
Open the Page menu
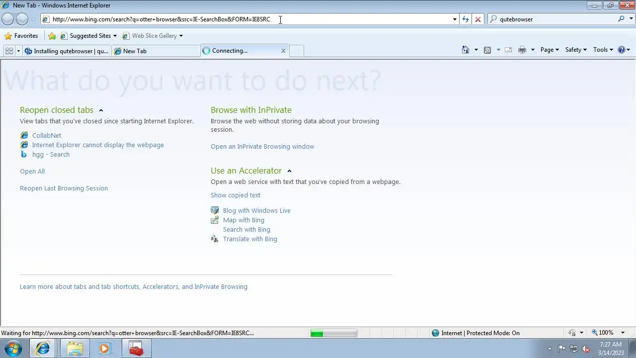pyautogui.click(x=550, y=50)
